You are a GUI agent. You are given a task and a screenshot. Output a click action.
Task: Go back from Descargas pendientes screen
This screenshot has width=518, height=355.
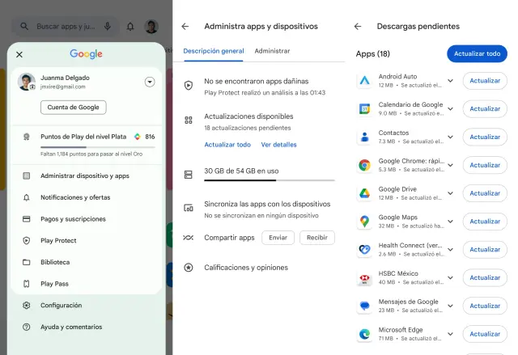pyautogui.click(x=358, y=27)
